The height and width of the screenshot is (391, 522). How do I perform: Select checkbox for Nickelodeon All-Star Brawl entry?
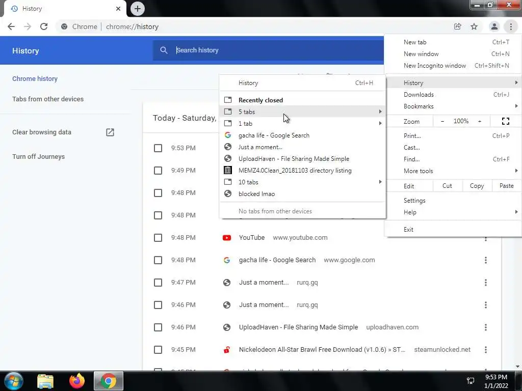coord(158,350)
